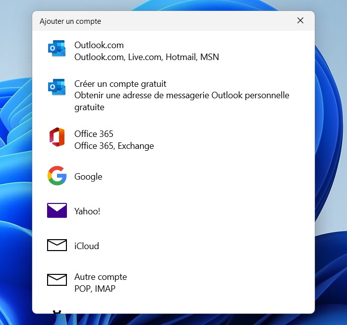The height and width of the screenshot is (325, 347).
Task: Click the Outlook.com account icon
Action: (57, 48)
